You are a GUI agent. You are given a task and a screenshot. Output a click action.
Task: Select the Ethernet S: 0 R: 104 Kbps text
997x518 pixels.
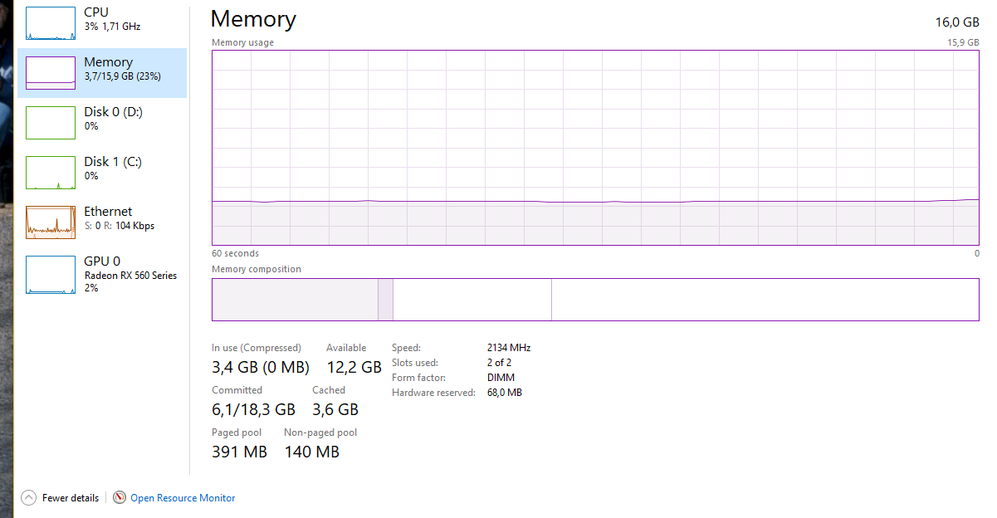pyautogui.click(x=120, y=226)
